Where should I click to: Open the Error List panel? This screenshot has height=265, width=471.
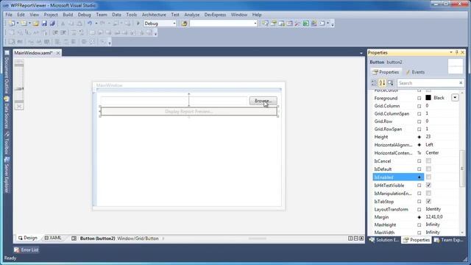(26, 250)
